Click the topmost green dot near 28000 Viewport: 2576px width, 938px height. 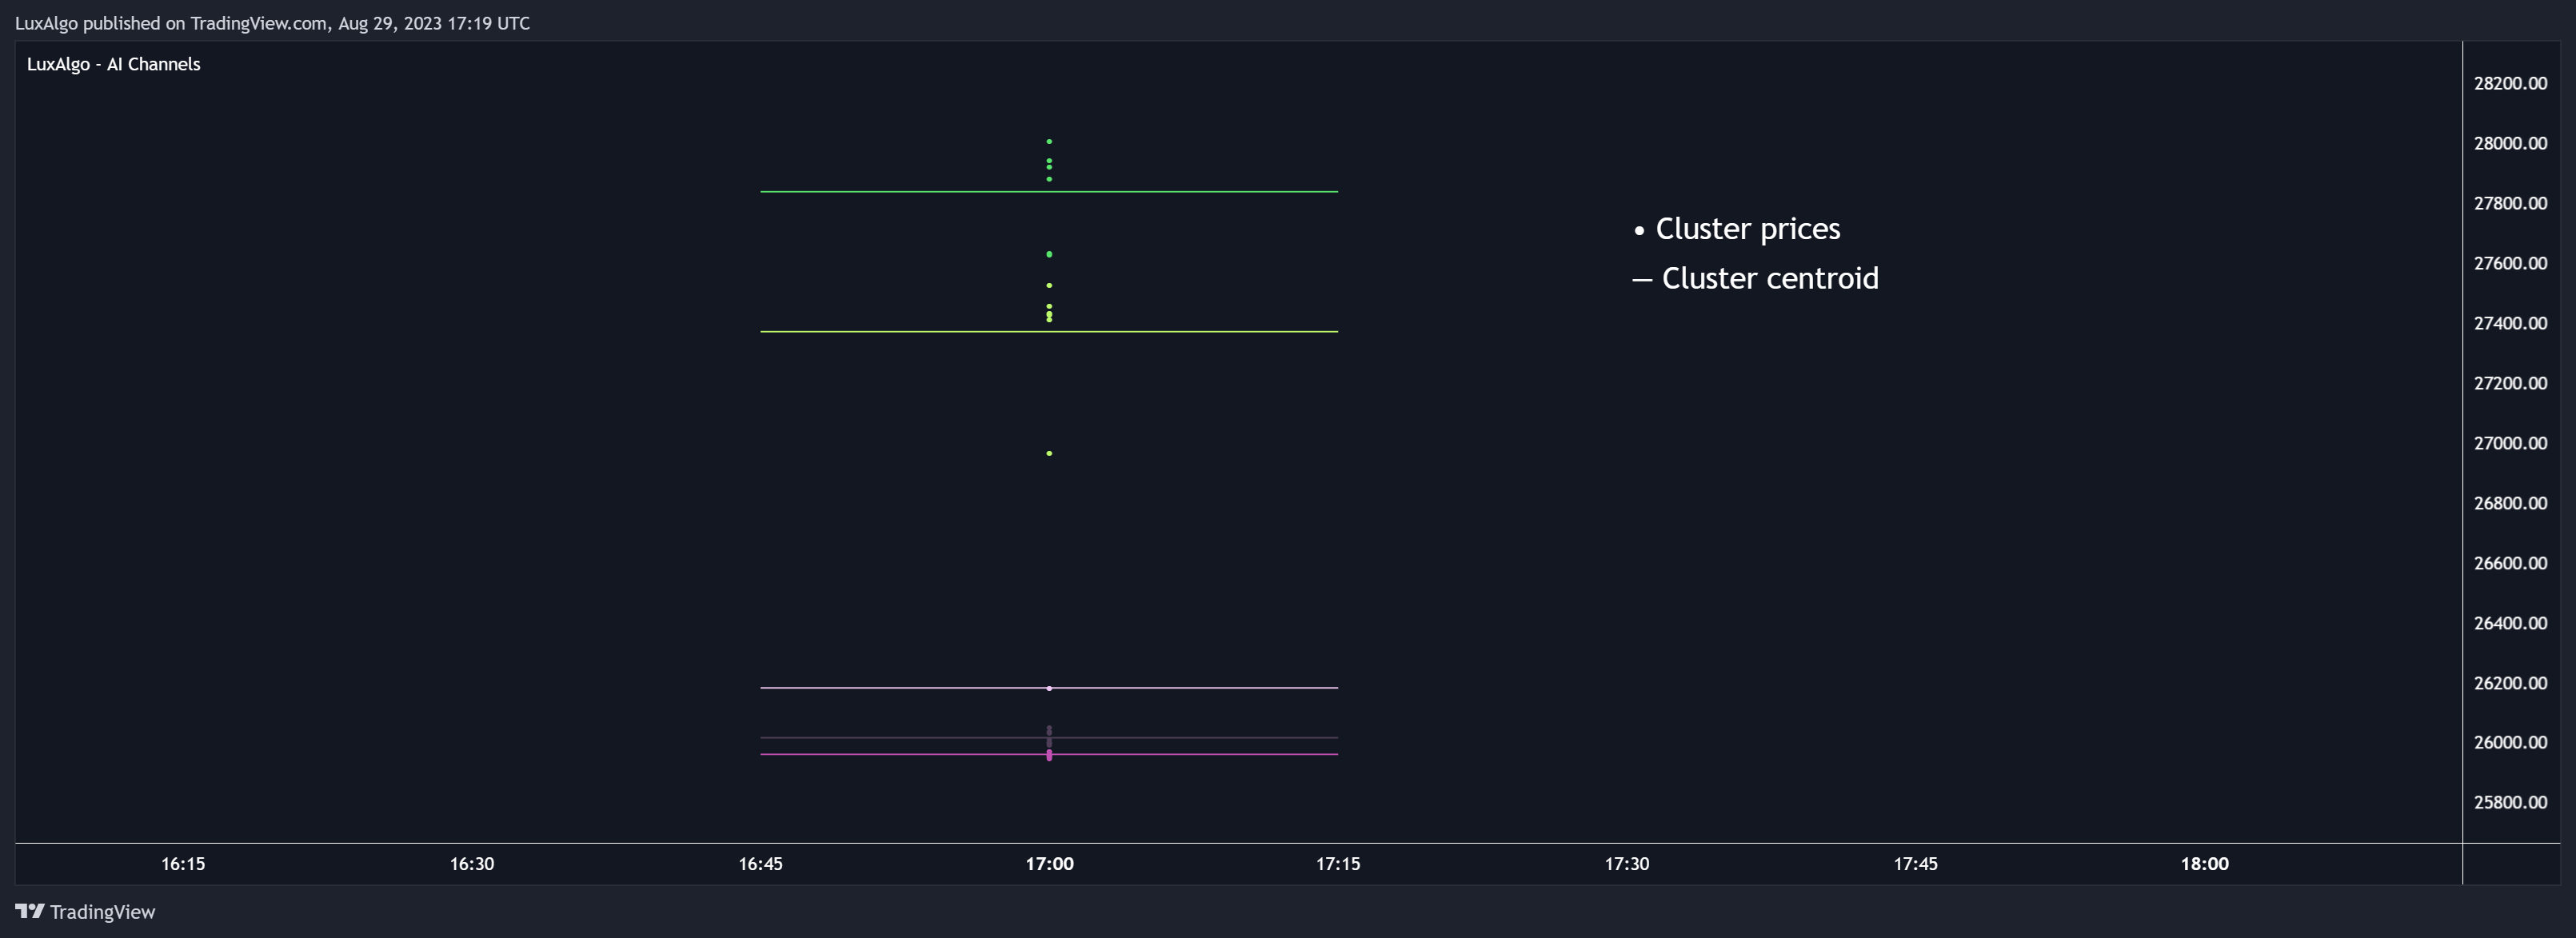tap(1049, 142)
